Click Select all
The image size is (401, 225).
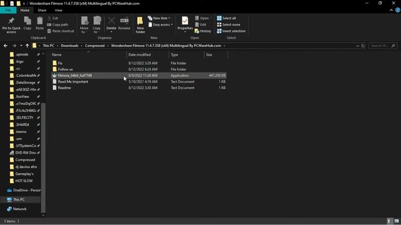226,18
